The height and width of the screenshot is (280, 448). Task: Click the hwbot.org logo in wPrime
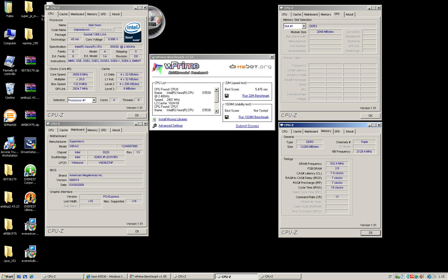click(x=250, y=66)
